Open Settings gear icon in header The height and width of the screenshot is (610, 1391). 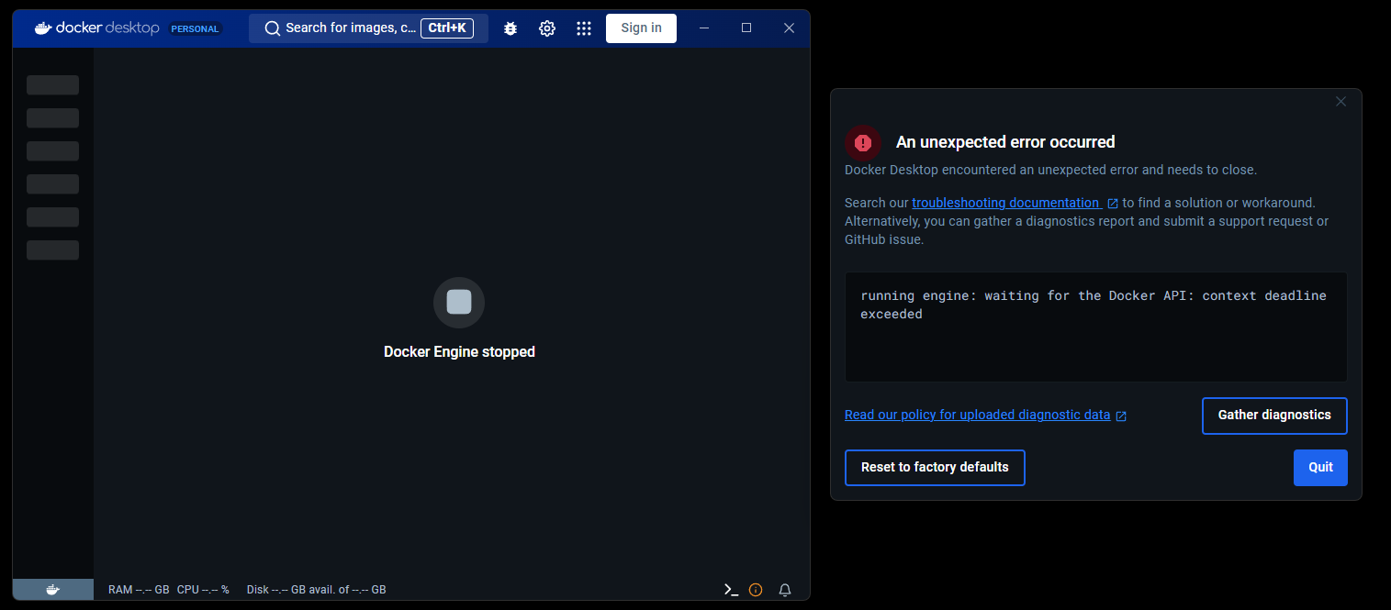pos(547,28)
